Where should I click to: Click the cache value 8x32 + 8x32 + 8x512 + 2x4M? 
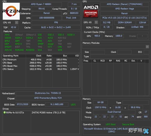pos(56,27)
